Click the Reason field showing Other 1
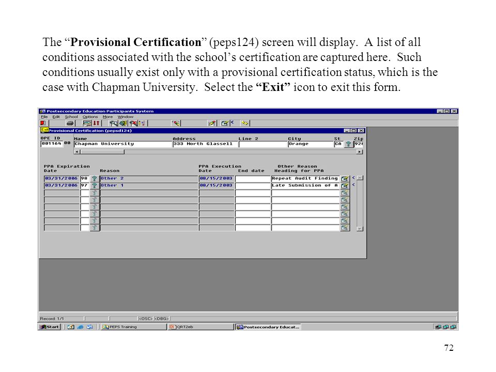The height and width of the screenshot is (372, 496). 149,185
